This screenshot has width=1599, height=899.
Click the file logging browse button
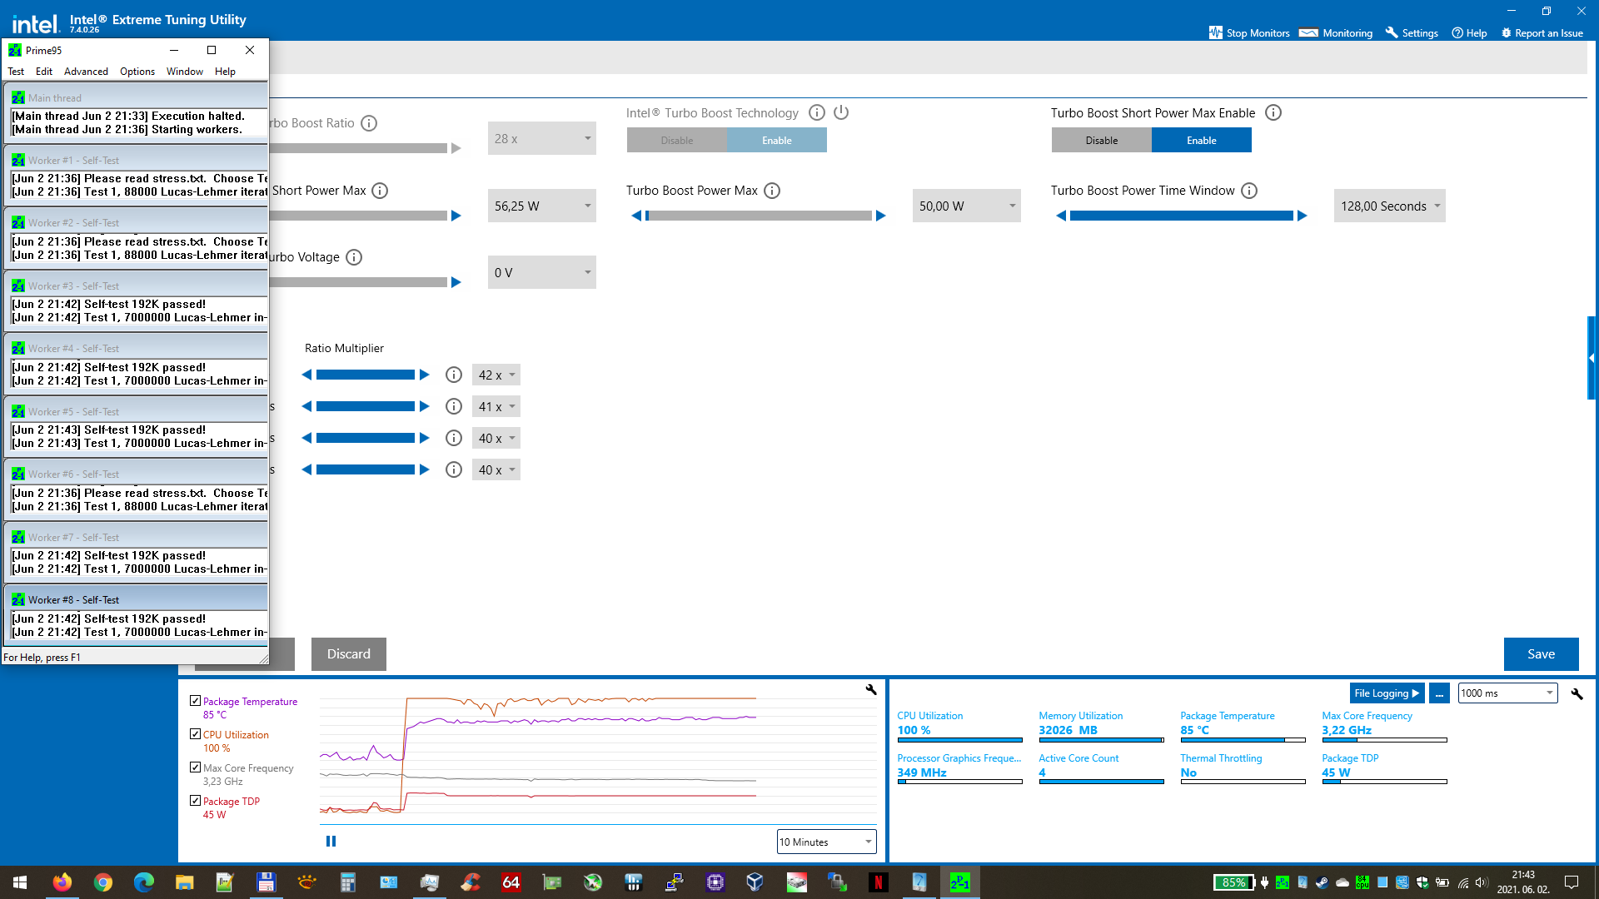tap(1439, 693)
